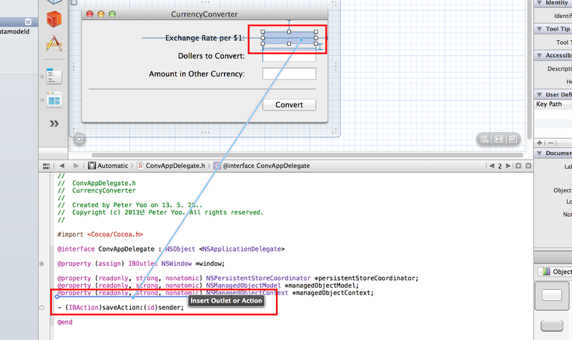Expand the document outline with double-chevron
This screenshot has width=572, height=340.
(54, 124)
